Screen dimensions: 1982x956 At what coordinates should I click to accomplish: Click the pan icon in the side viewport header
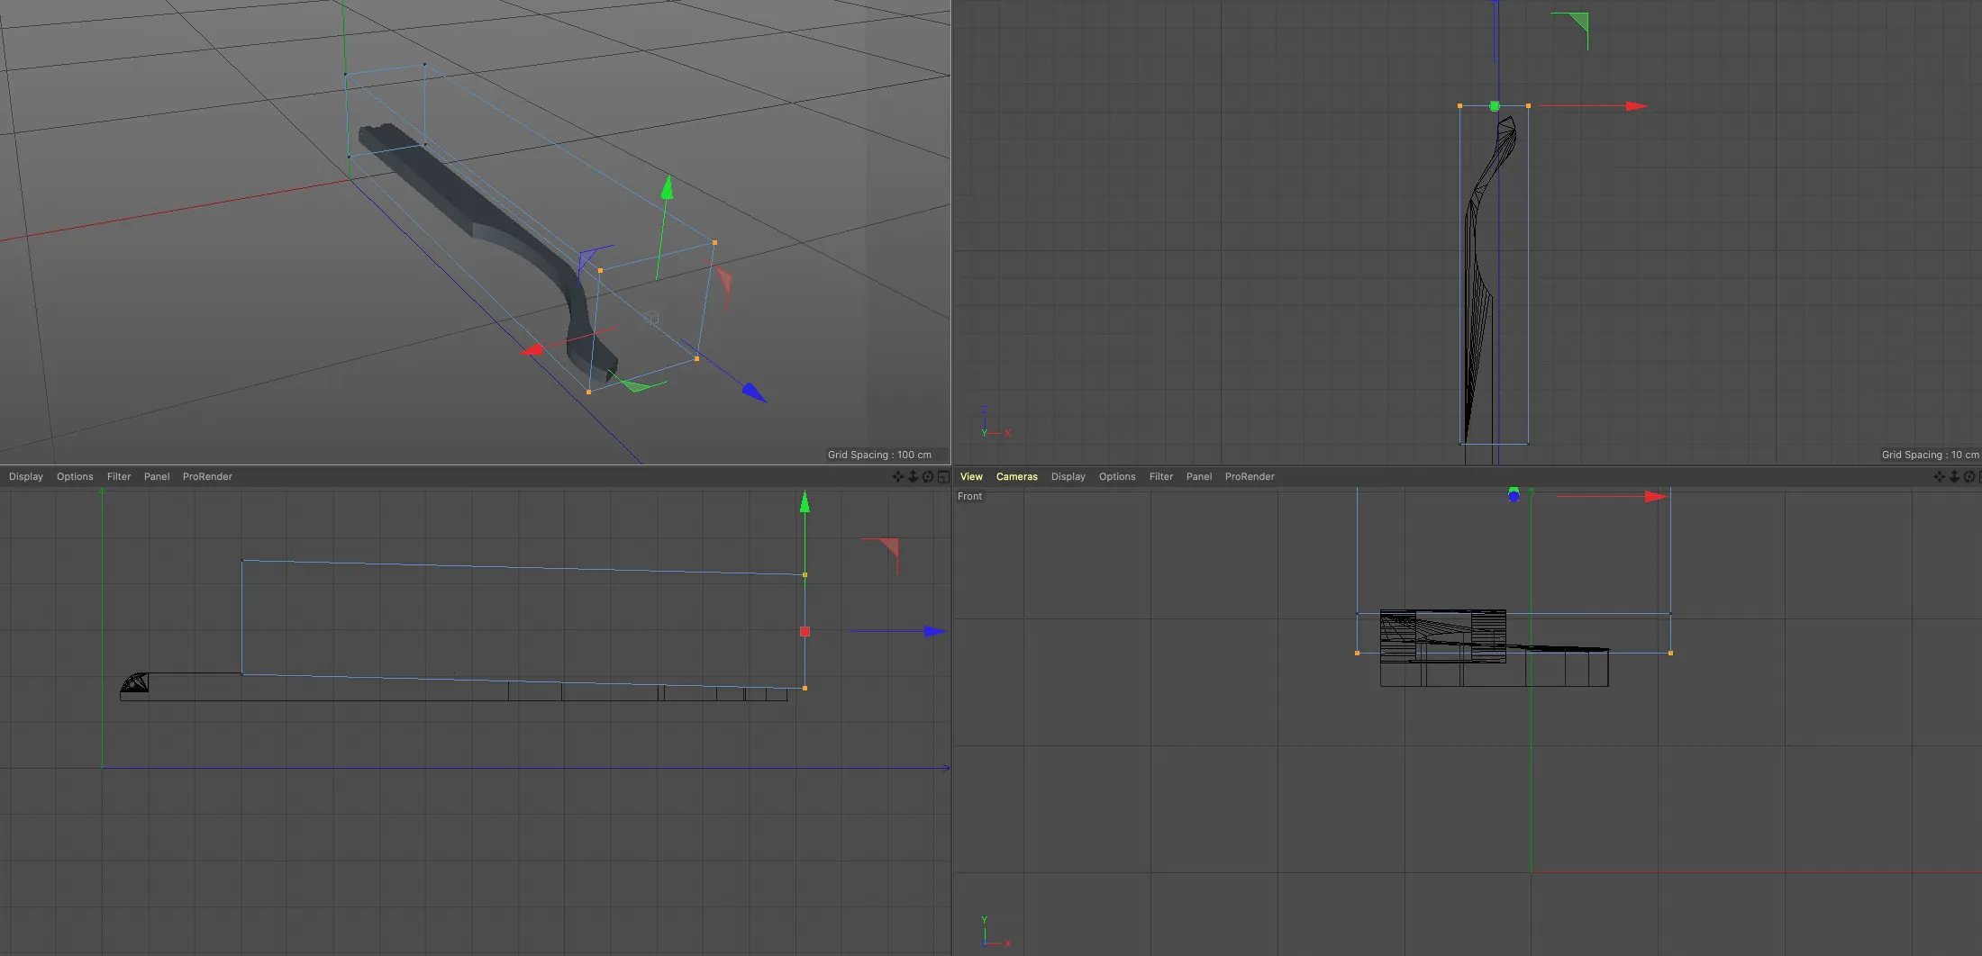click(x=897, y=477)
